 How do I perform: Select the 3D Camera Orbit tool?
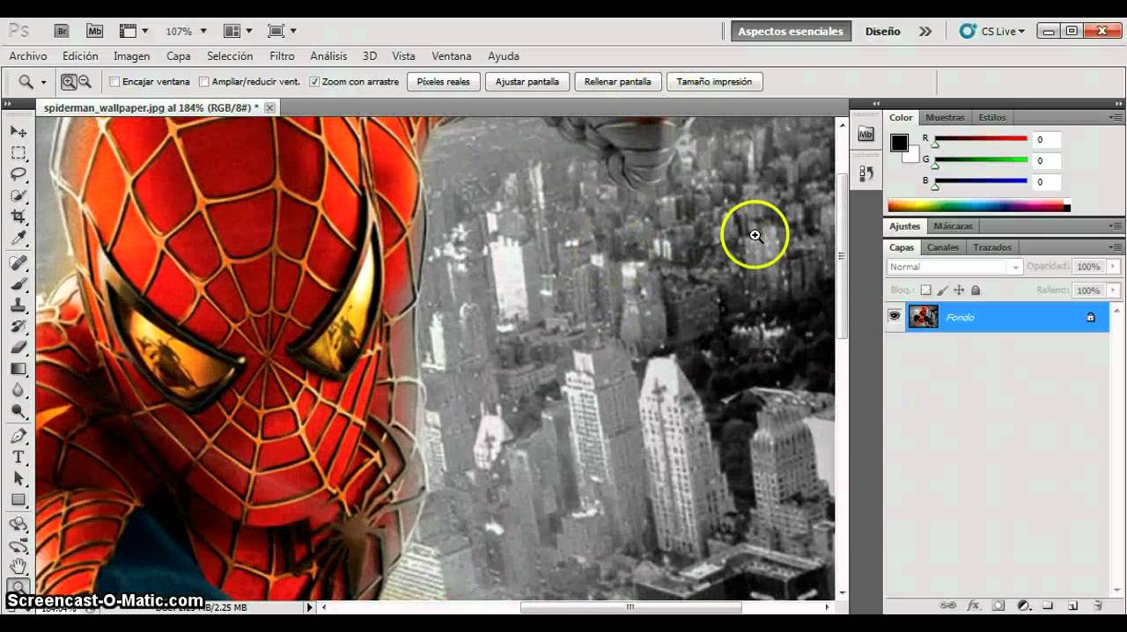pyautogui.click(x=18, y=546)
